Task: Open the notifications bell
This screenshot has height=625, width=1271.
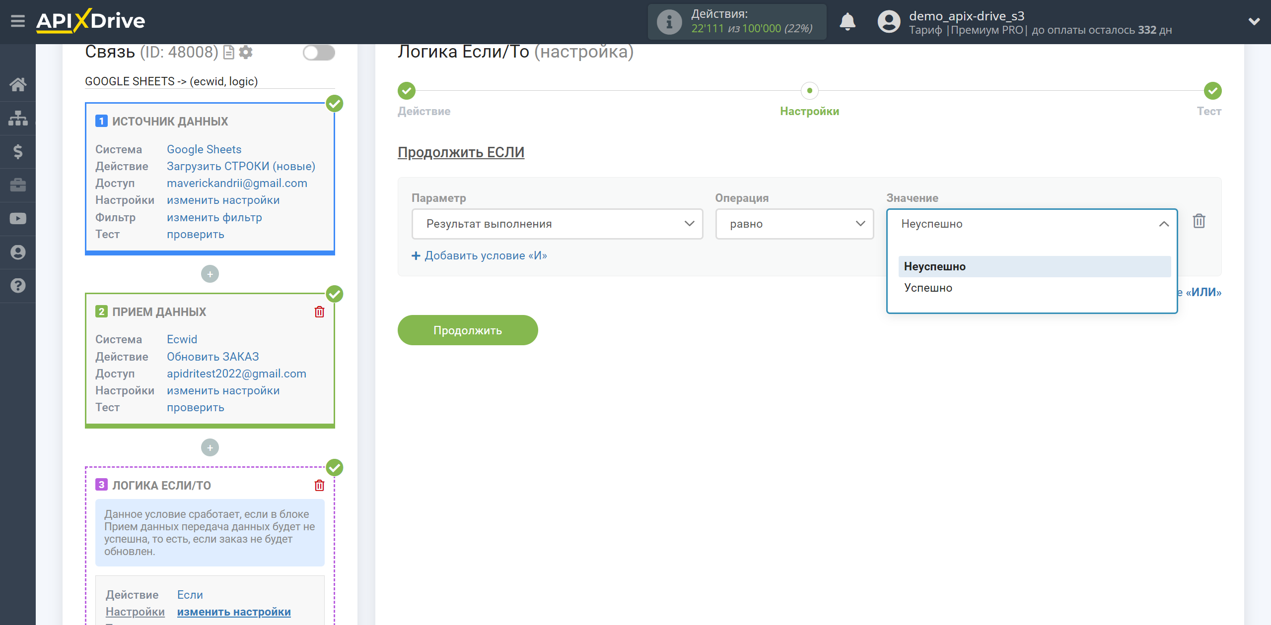Action: tap(847, 22)
